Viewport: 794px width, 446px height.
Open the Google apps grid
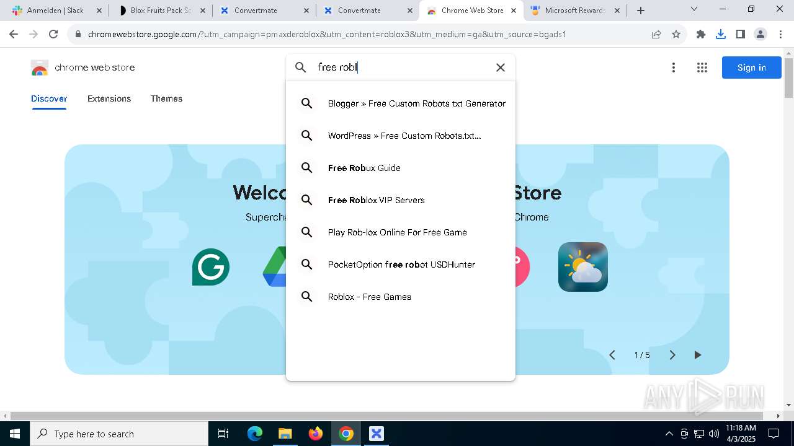pyautogui.click(x=702, y=68)
